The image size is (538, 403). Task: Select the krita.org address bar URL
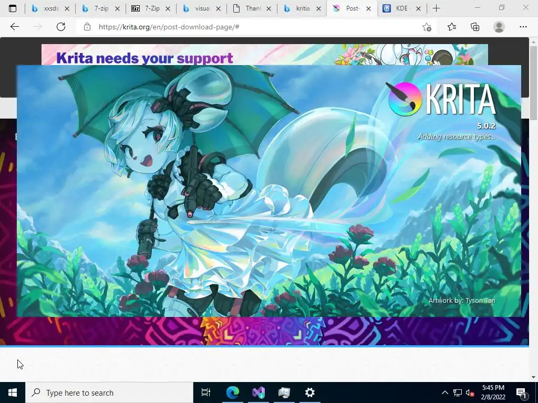(x=169, y=27)
